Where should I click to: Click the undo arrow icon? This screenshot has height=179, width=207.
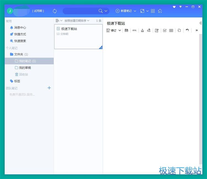pyautogui.click(x=187, y=30)
